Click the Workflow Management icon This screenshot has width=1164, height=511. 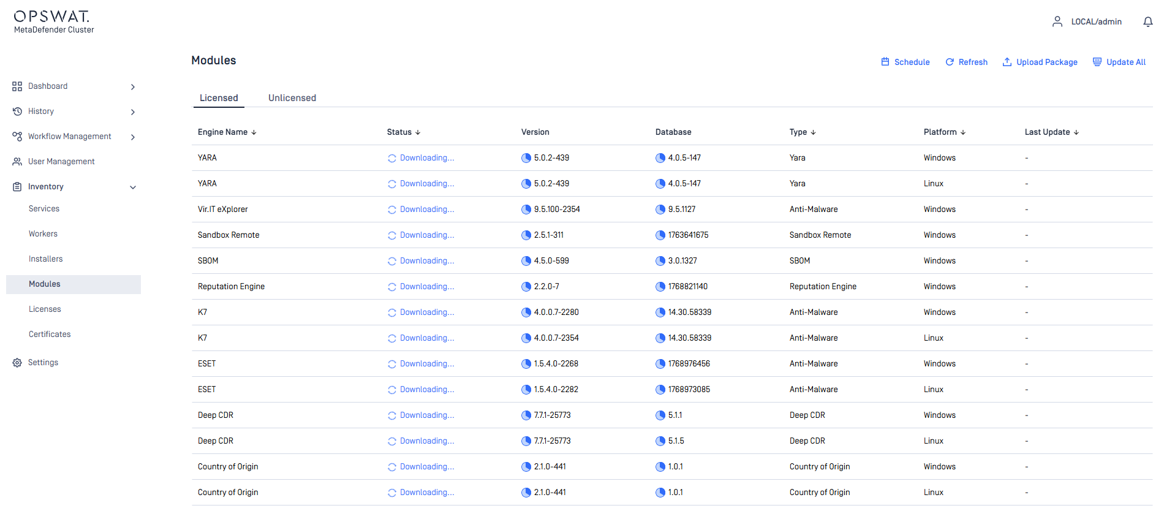coord(17,137)
